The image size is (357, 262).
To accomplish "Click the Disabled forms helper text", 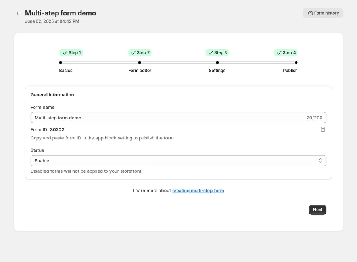I will pyautogui.click(x=86, y=171).
